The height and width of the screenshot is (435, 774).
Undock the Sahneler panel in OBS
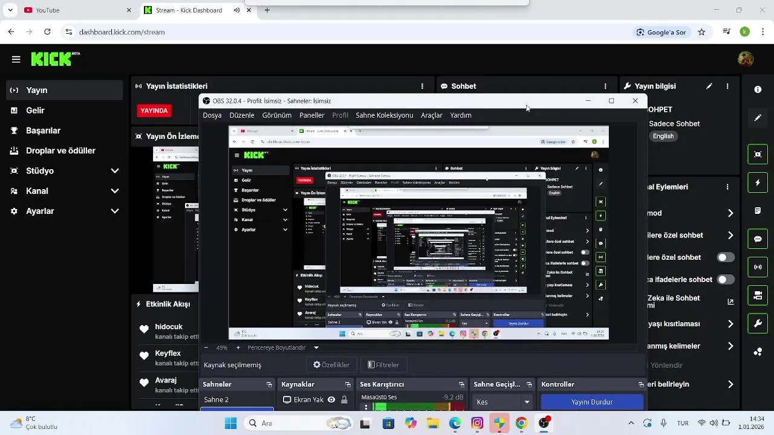point(269,385)
